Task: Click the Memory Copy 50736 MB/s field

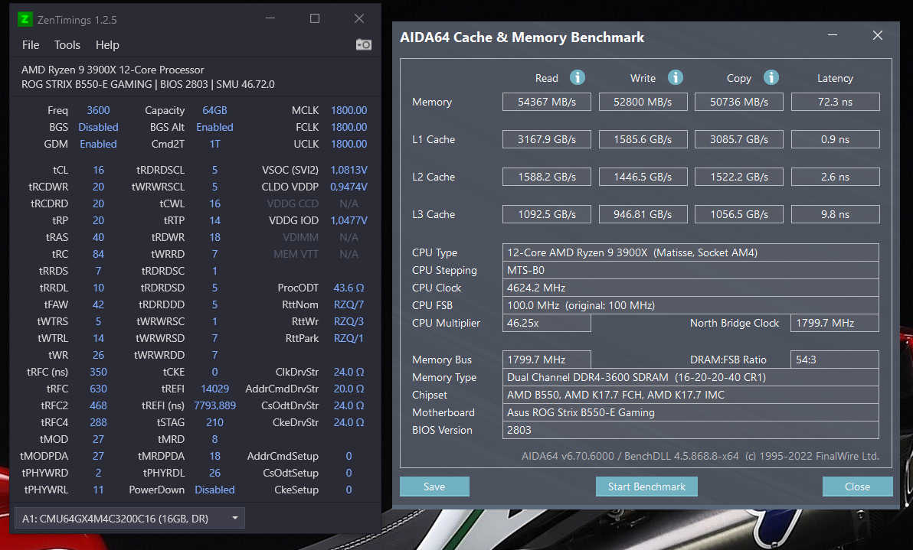Action: click(x=739, y=102)
